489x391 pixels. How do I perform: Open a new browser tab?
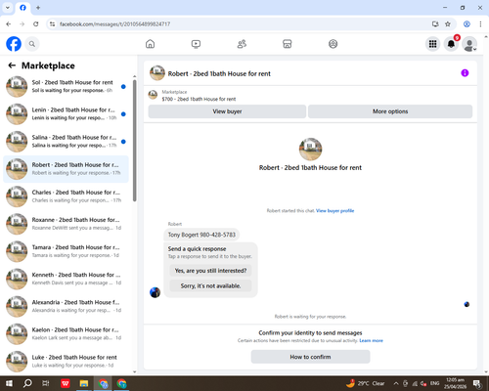coord(38,8)
